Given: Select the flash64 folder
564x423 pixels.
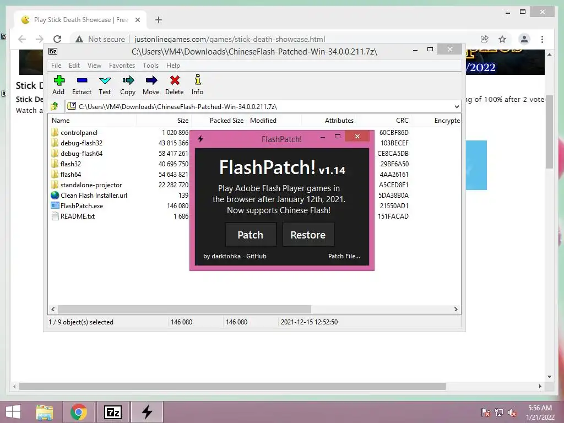Looking at the screenshot, I should pyautogui.click(x=70, y=175).
